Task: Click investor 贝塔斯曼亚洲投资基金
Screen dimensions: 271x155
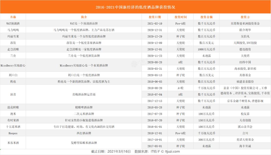Action: [245, 24]
